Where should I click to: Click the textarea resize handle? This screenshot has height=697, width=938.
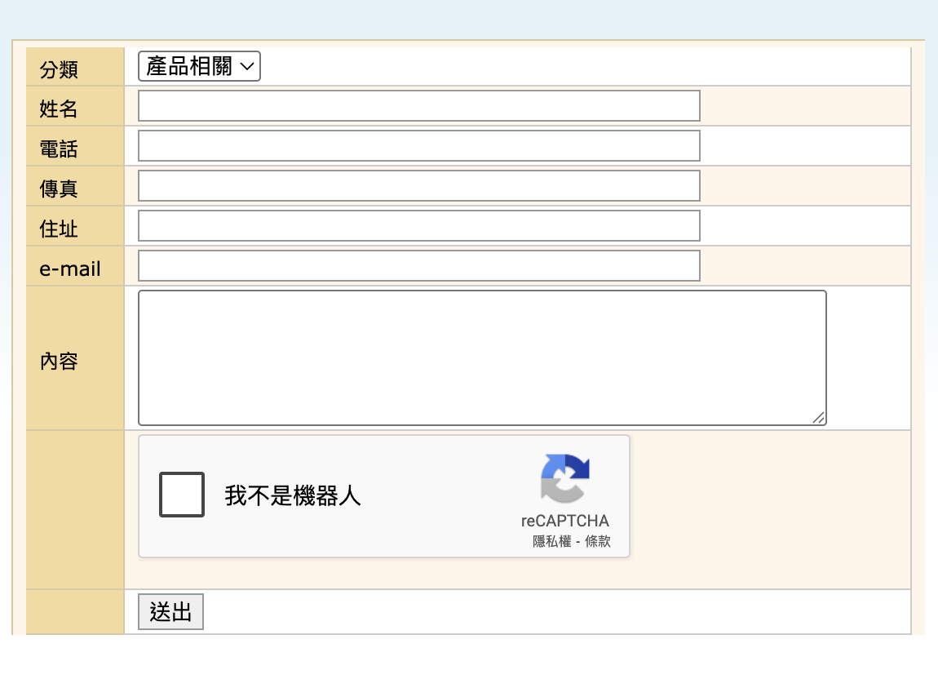tap(819, 418)
